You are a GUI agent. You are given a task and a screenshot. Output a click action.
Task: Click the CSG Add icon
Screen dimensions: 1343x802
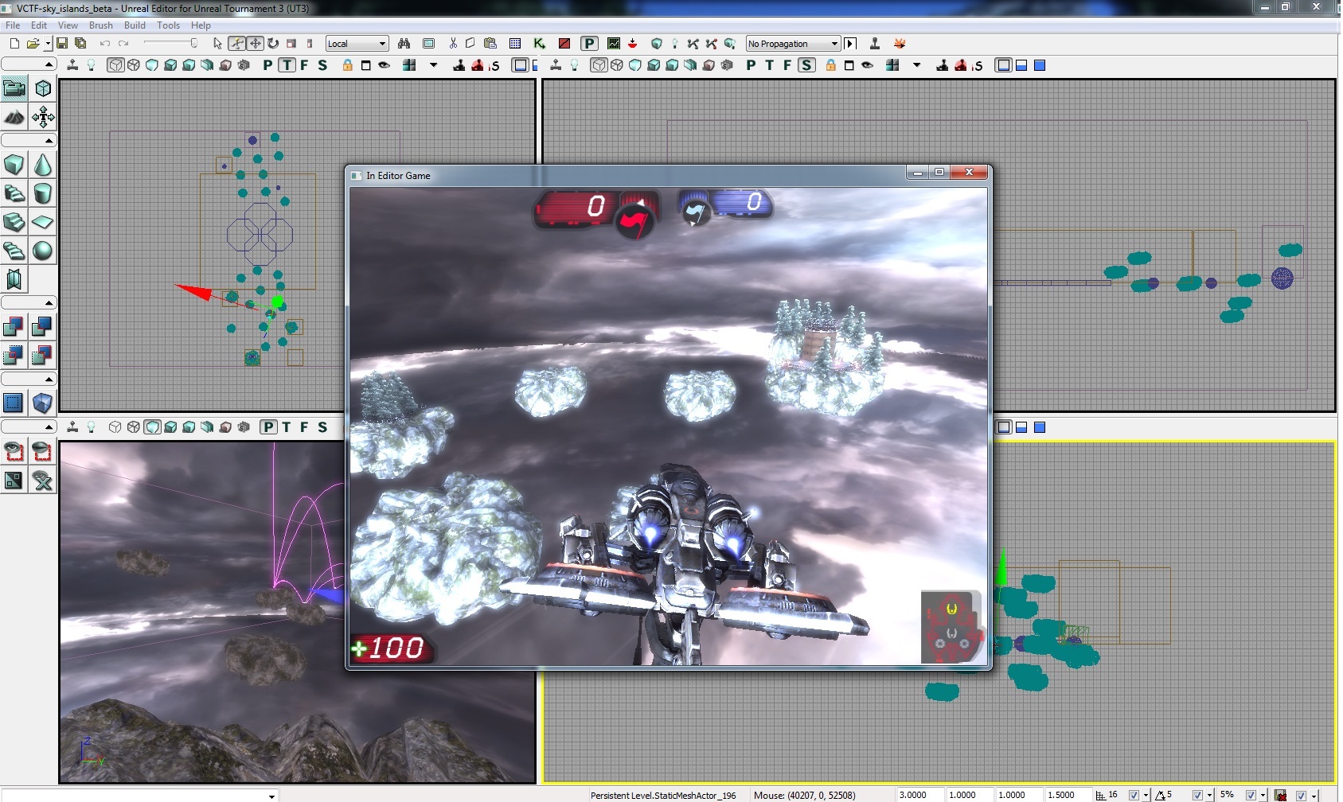14,327
